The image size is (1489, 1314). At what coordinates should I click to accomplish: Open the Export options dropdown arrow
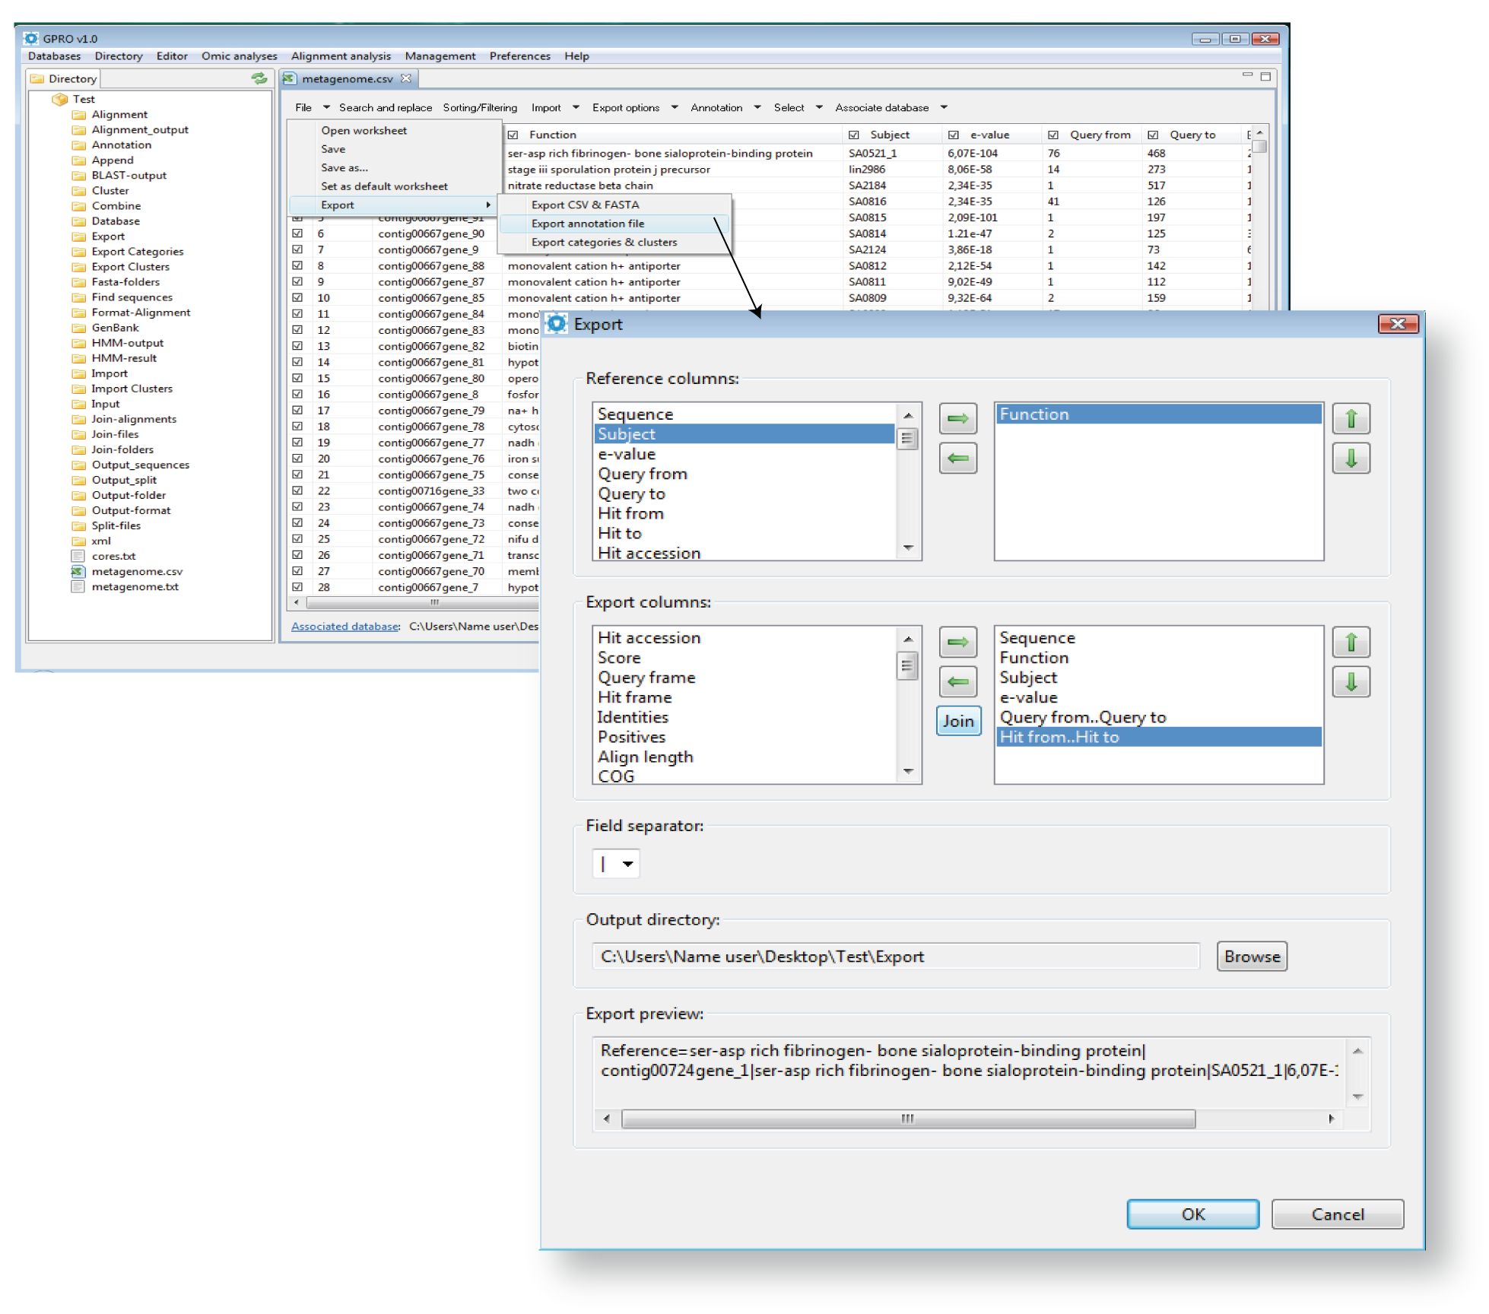point(674,107)
